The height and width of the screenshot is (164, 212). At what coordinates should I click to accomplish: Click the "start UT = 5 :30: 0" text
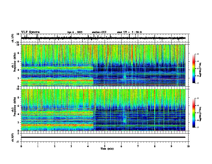tap(129, 32)
